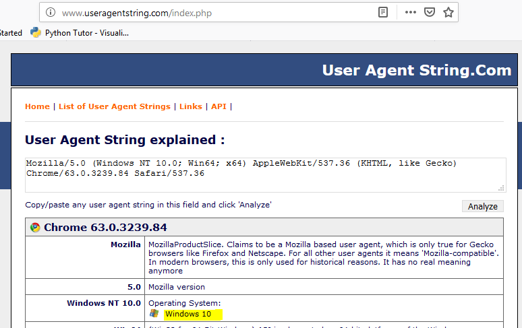Click the 'Windows NT 10.0' row label
Viewport: 522px width, 328px height.
click(104, 303)
